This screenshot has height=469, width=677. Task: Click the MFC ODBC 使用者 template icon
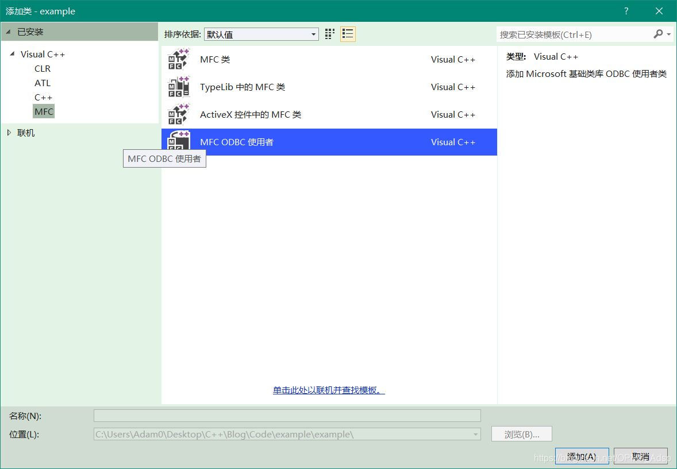pos(179,141)
